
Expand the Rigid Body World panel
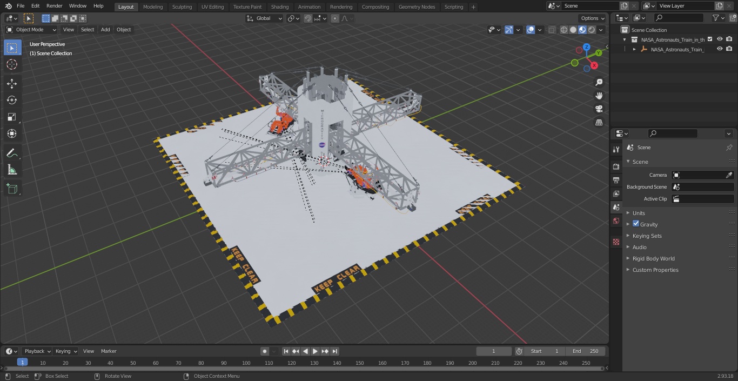(x=653, y=258)
